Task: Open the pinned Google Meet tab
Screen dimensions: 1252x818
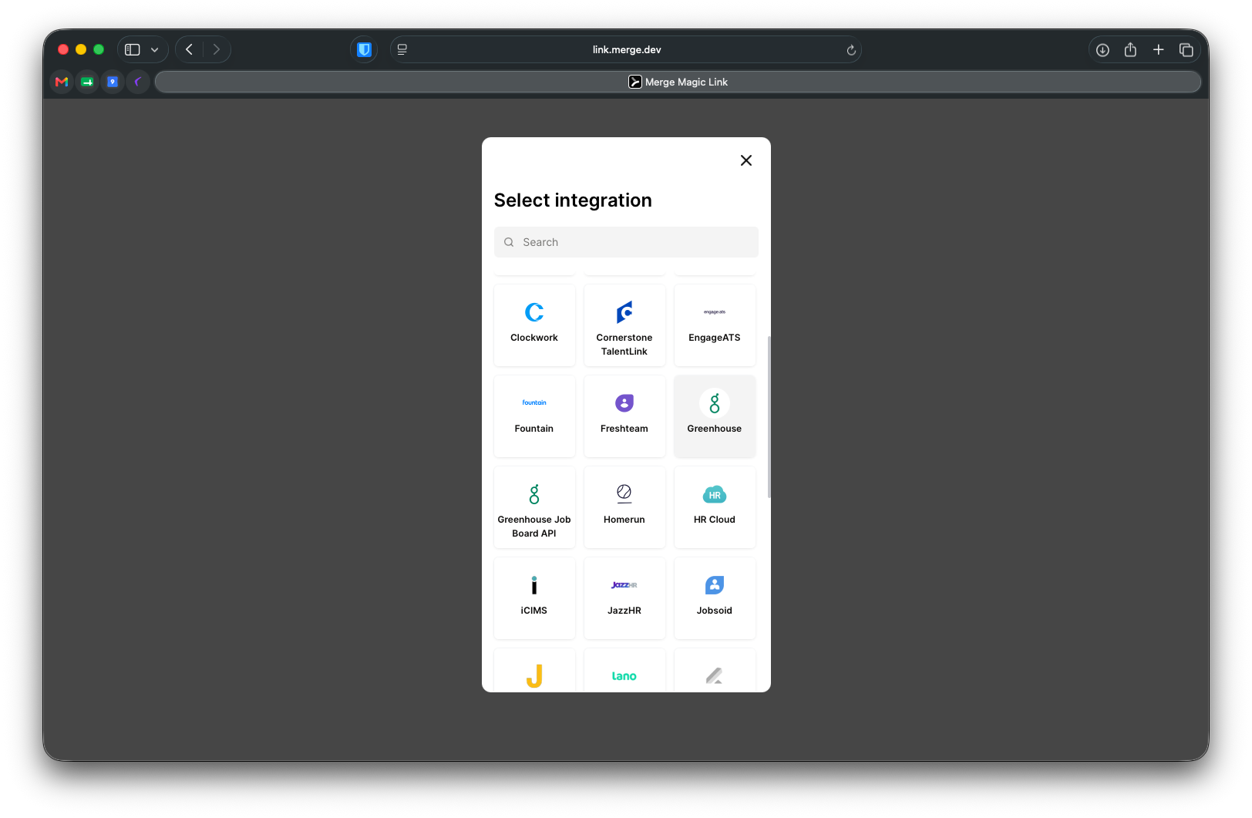Action: pos(87,82)
